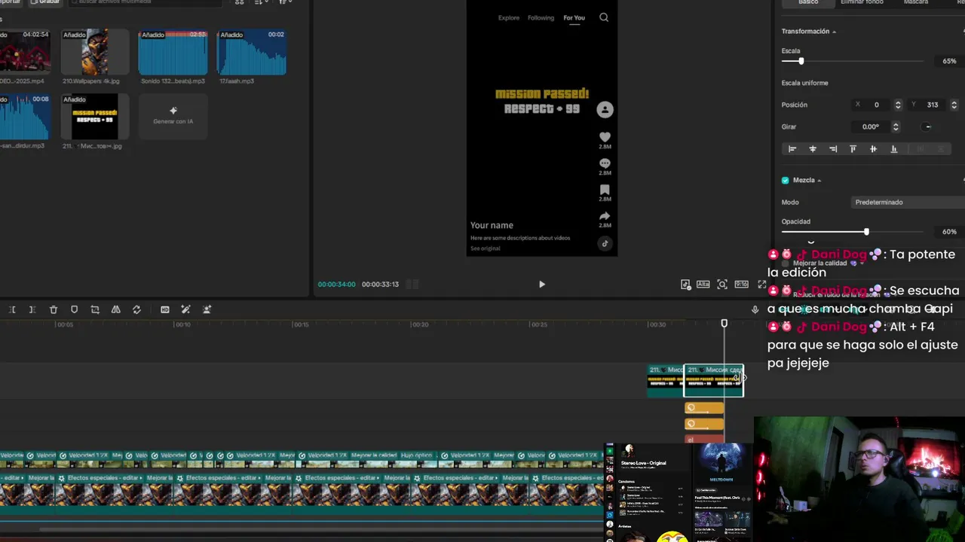Click the microphone record voiceover icon
Image resolution: width=965 pixels, height=542 pixels.
pos(755,309)
